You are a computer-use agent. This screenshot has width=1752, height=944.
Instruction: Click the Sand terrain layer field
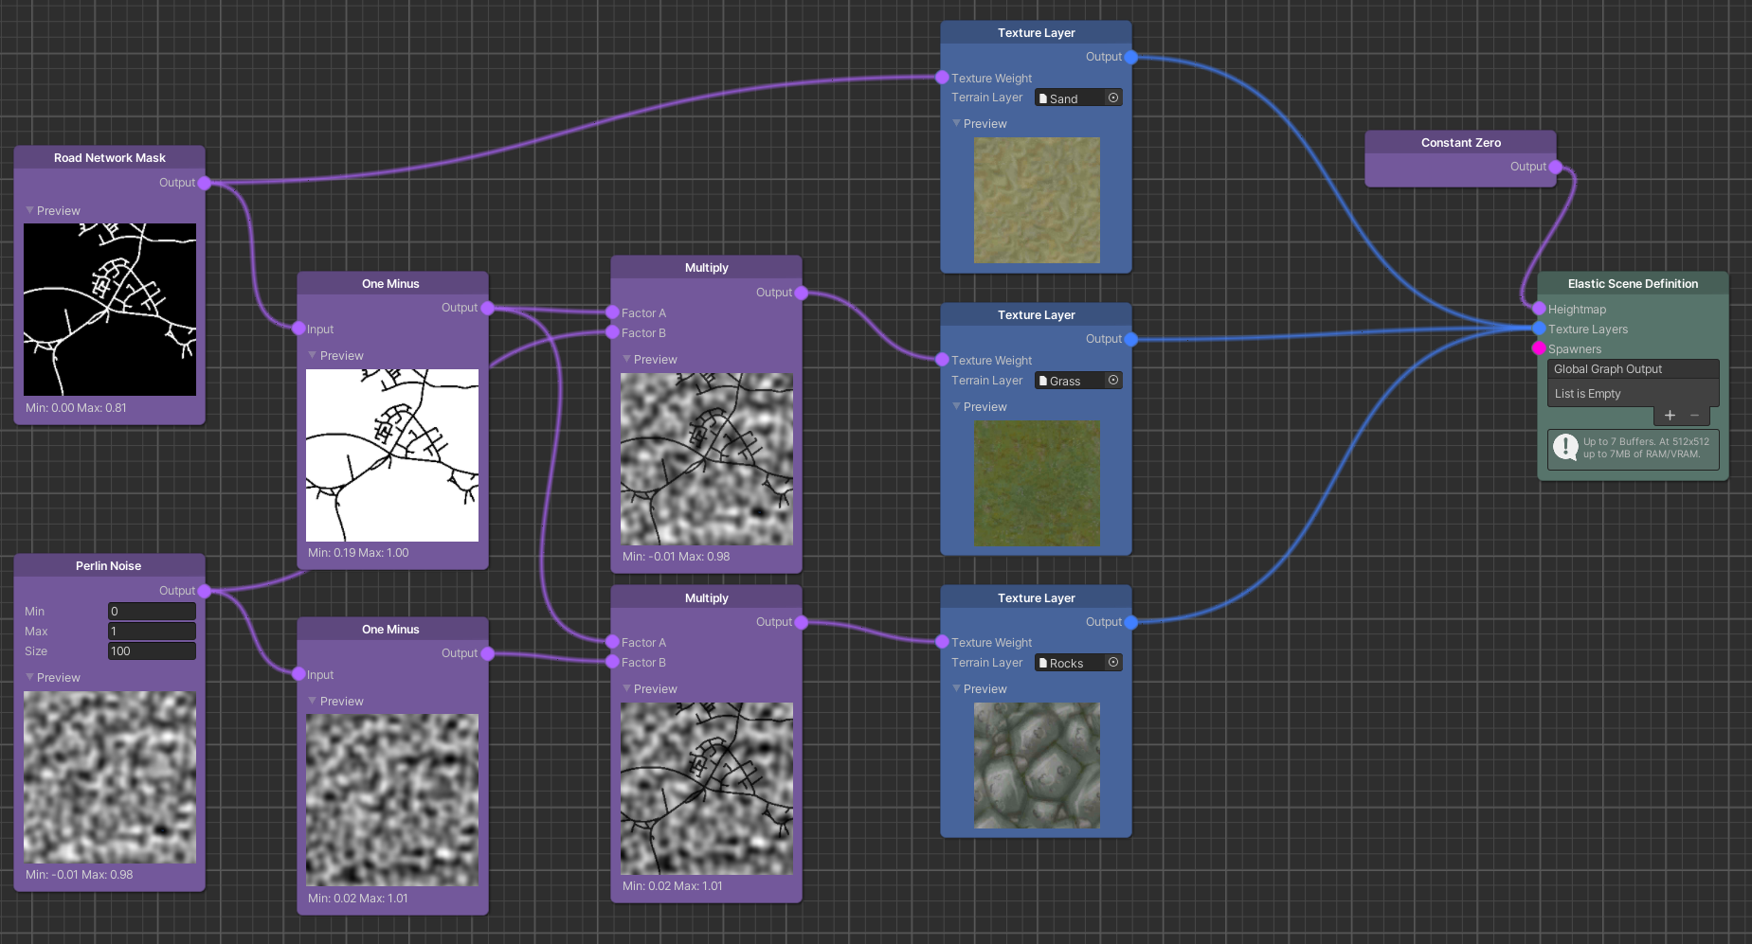[1071, 98]
